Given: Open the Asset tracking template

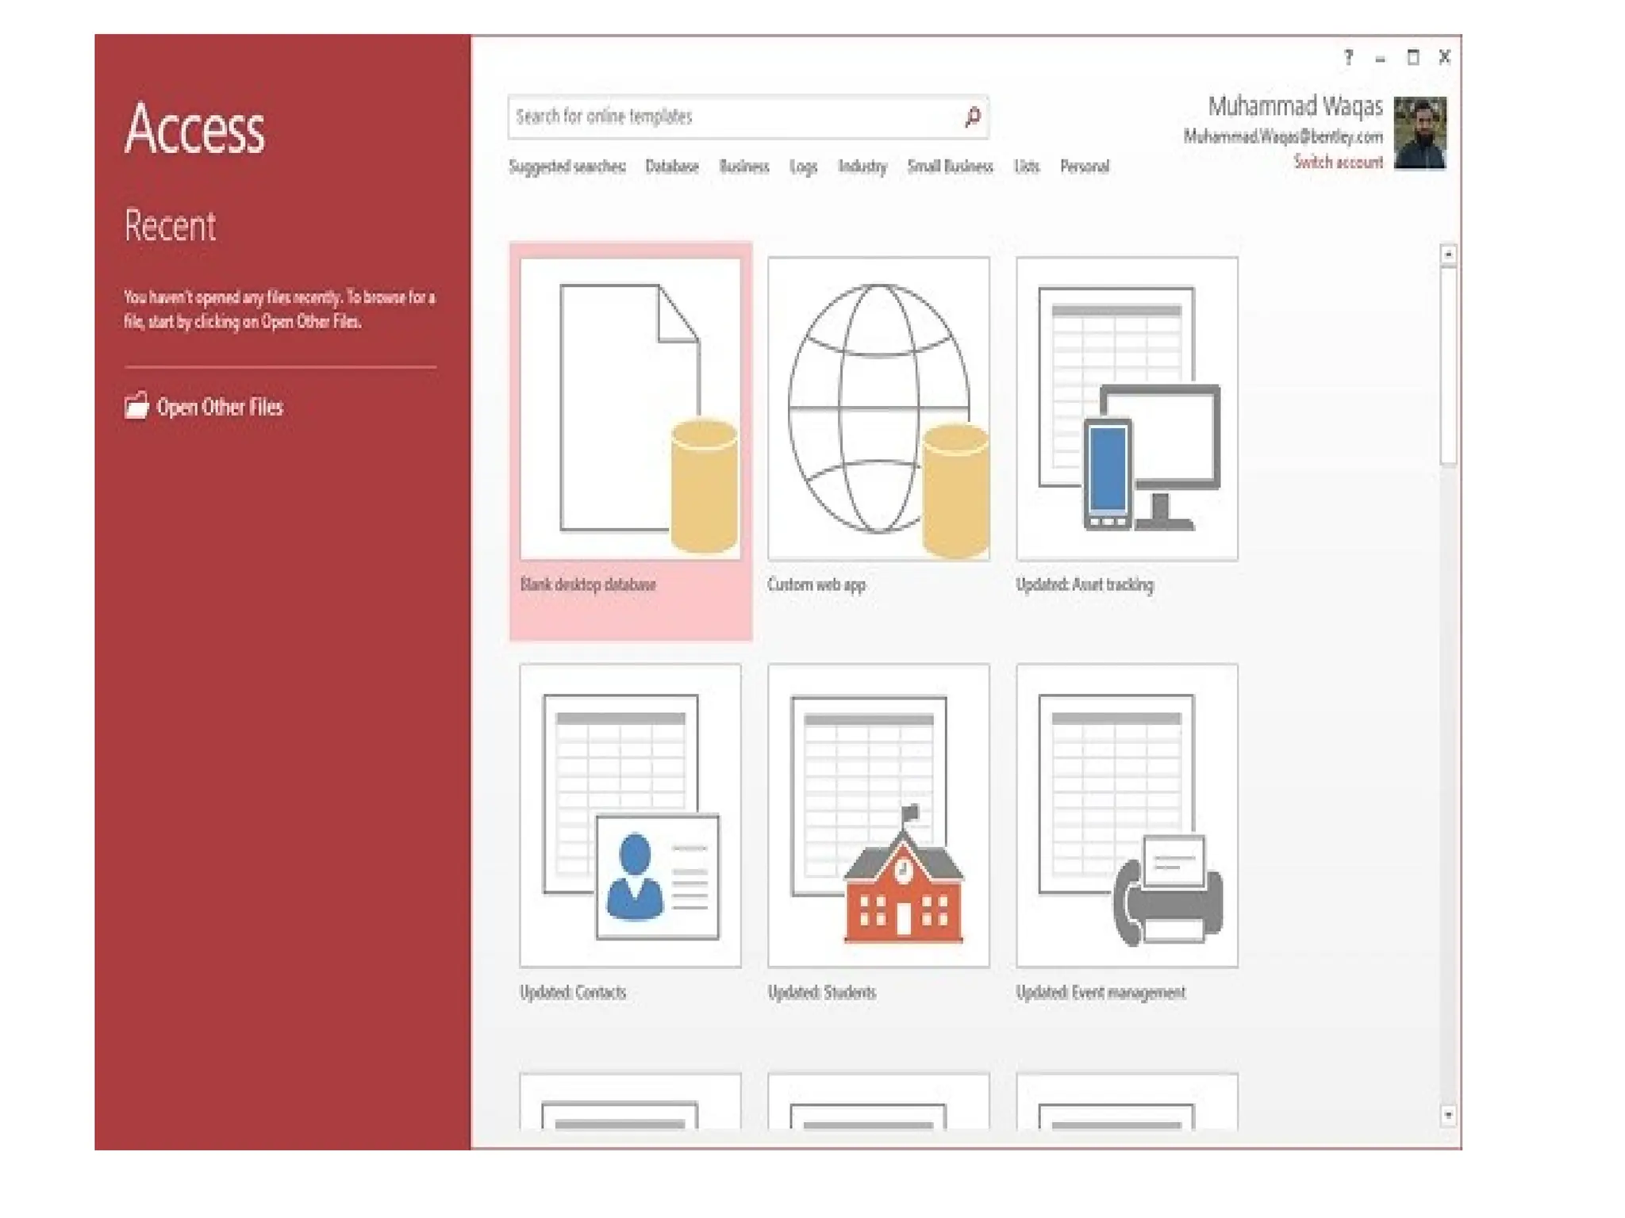Looking at the screenshot, I should point(1127,409).
